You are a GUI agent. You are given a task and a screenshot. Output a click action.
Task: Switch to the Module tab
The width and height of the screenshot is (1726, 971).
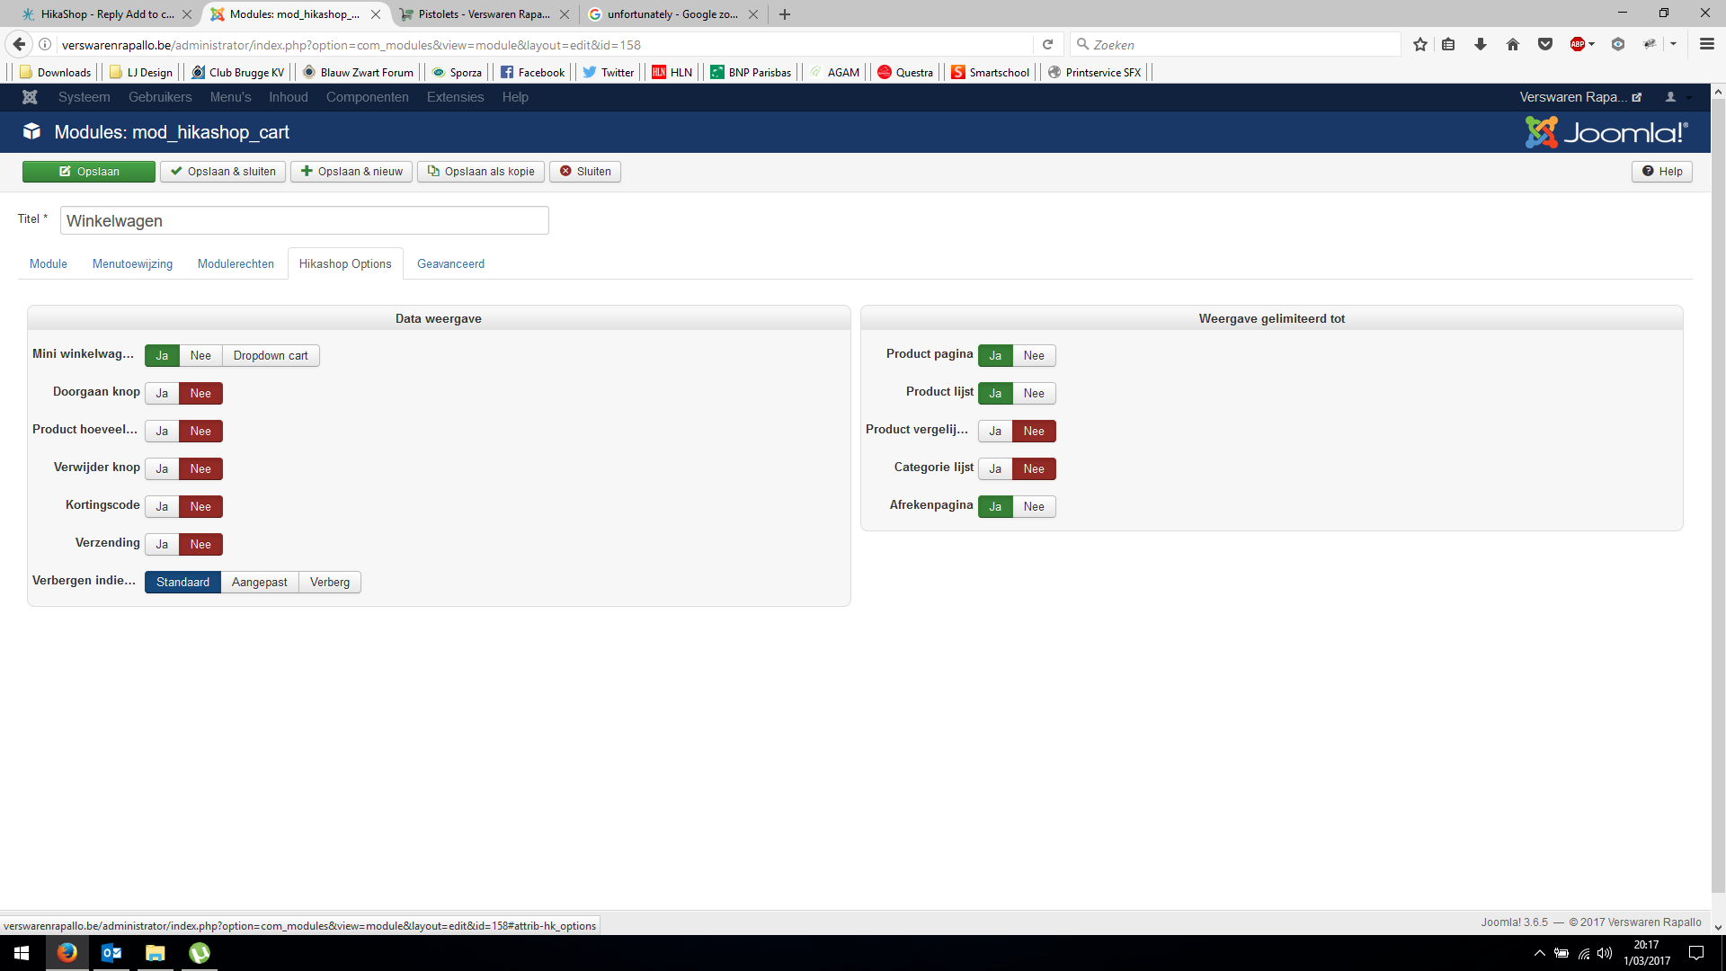click(x=49, y=263)
